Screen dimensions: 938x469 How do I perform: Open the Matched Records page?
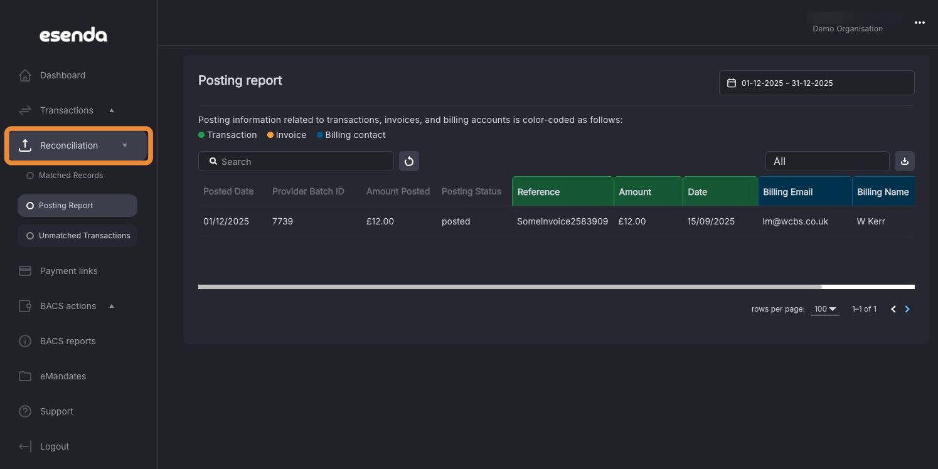point(71,176)
